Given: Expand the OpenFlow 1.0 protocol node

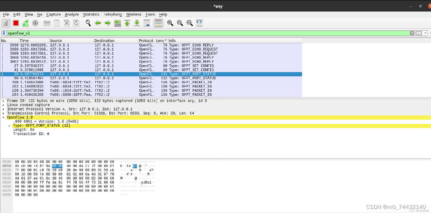Looking at the screenshot, I should pos(3,117).
